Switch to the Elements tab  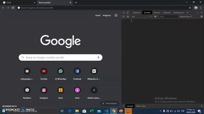(x=137, y=13)
